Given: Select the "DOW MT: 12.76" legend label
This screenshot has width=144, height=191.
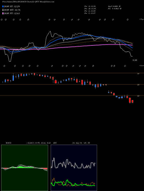Looking at the screenshot, I should [12, 10].
